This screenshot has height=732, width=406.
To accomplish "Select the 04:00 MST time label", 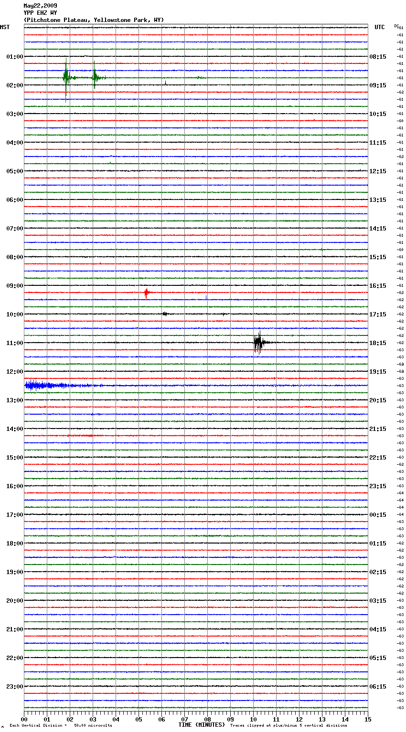I will click(x=14, y=143).
